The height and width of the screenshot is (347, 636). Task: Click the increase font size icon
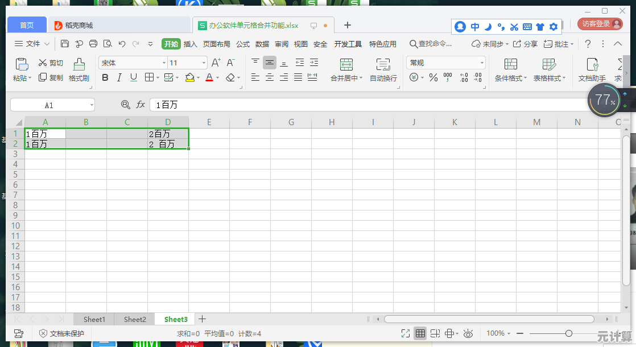(x=216, y=63)
